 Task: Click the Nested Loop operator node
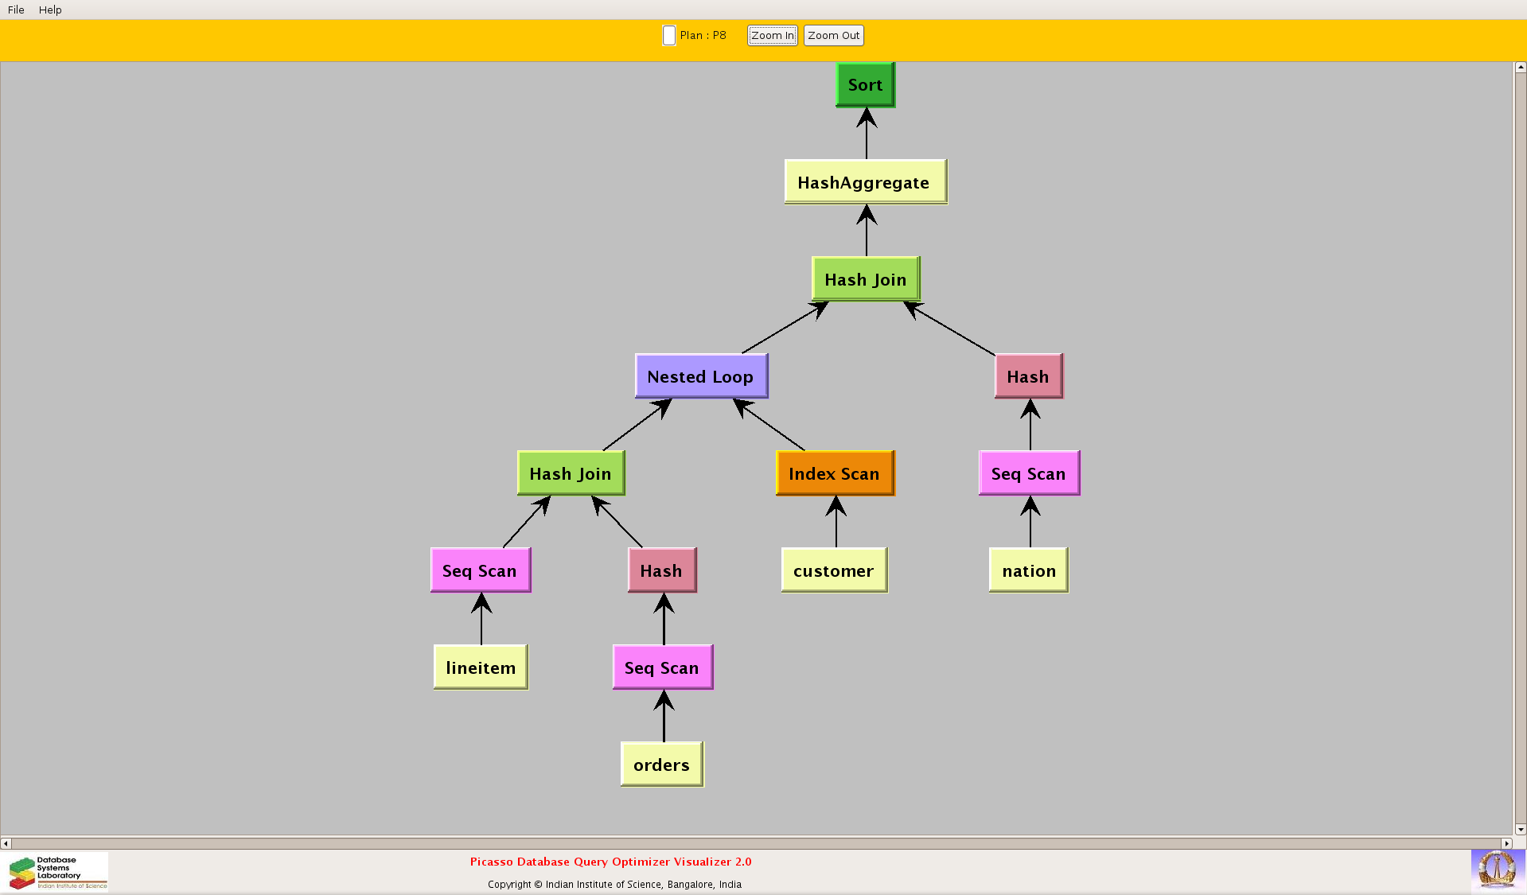pyautogui.click(x=701, y=376)
